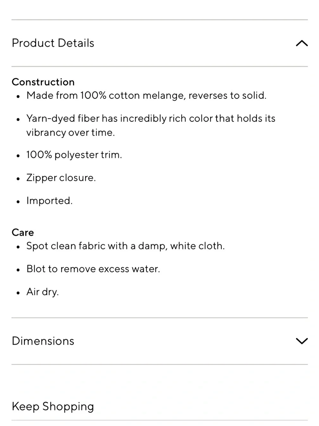Click the Construction subheading
This screenshot has width=319, height=426.
point(43,82)
